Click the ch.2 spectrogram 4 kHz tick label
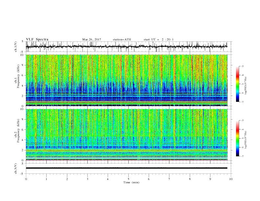260x201 pixels. (x=23, y=140)
